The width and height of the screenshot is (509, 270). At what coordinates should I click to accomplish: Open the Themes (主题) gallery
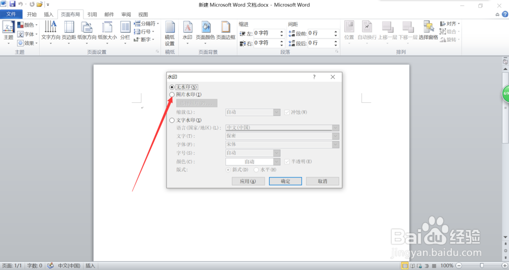coord(8,33)
